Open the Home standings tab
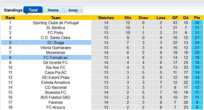204x110 pixels. point(53,10)
